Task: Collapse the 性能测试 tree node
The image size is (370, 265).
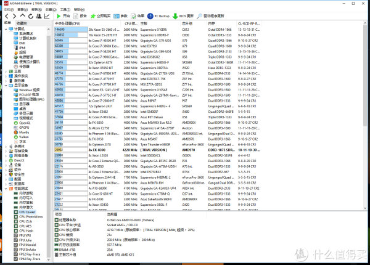Action: [x=6, y=189]
